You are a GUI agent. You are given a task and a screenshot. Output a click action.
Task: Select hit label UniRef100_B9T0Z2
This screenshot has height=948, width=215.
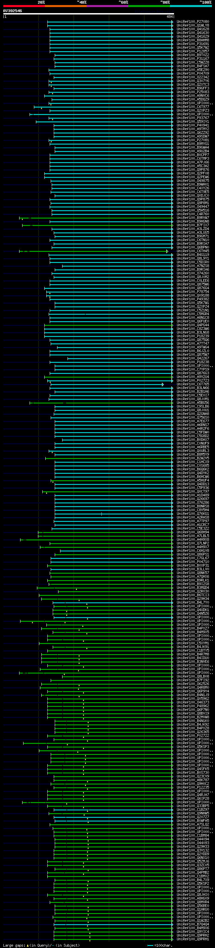pos(192,55)
